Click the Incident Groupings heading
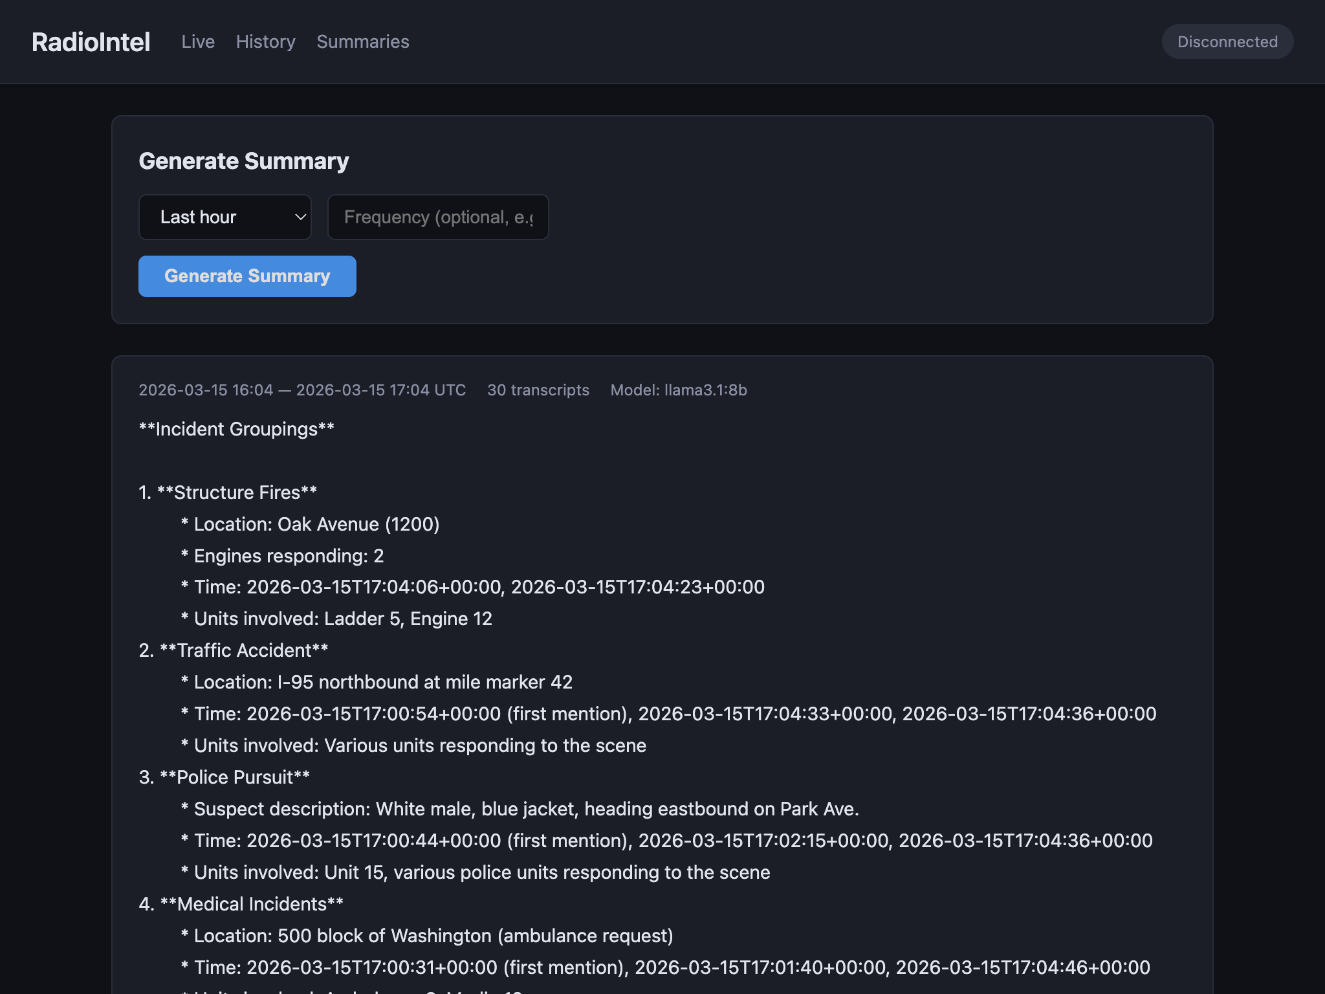This screenshot has height=994, width=1325. [x=236, y=428]
